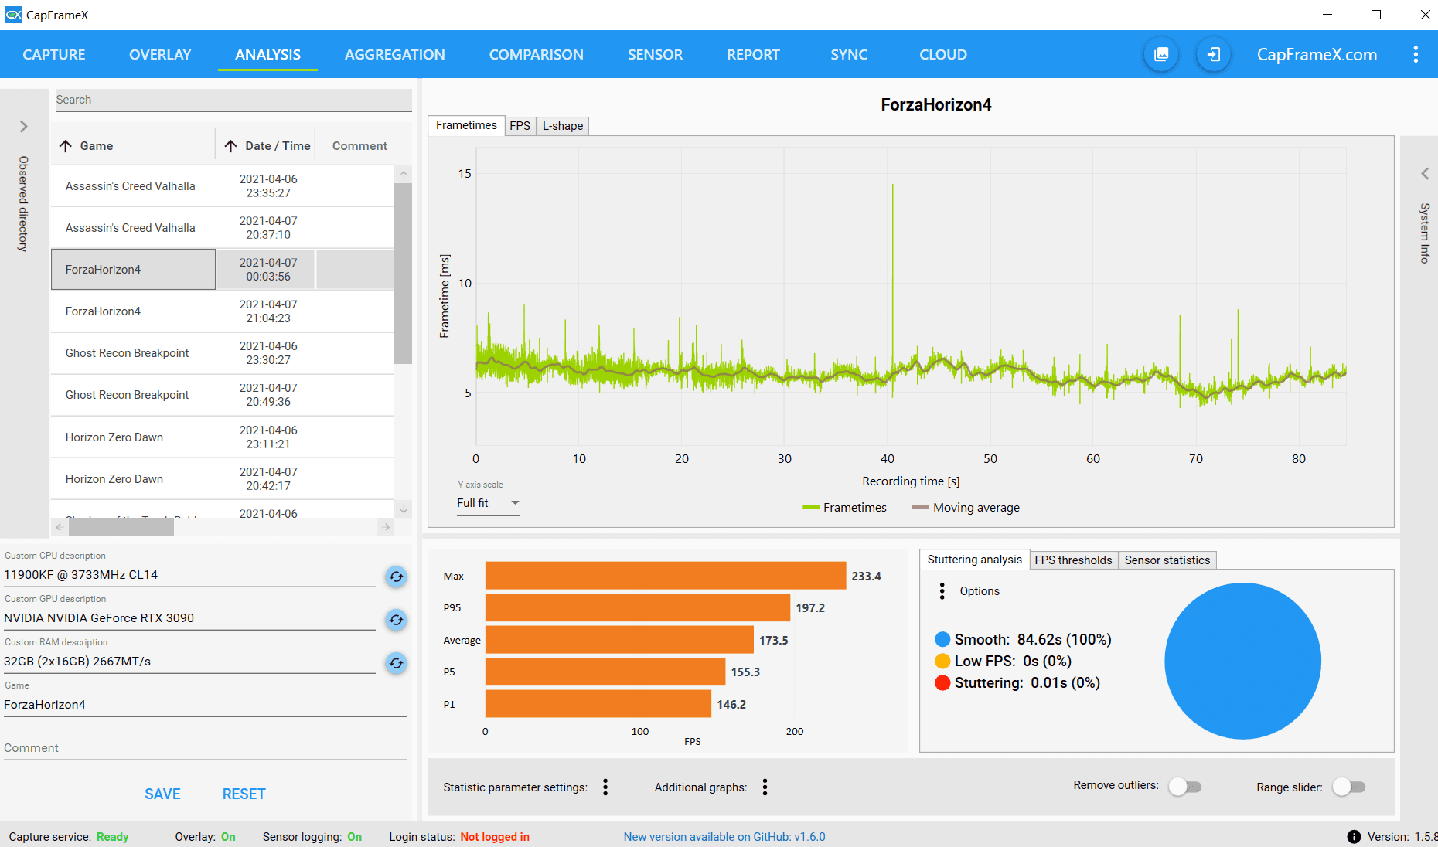1438x847 pixels.
Task: Sort records by Date / Time arrow
Action: point(230,146)
